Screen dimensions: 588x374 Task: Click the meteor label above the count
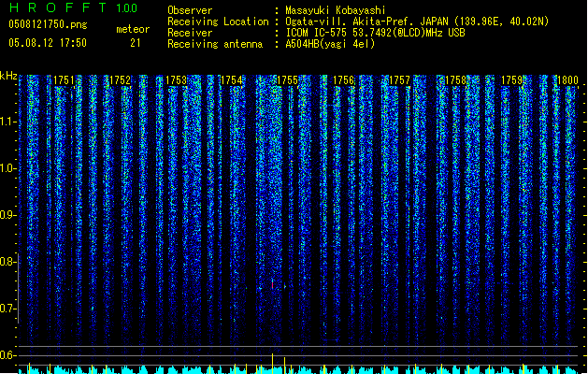133,29
